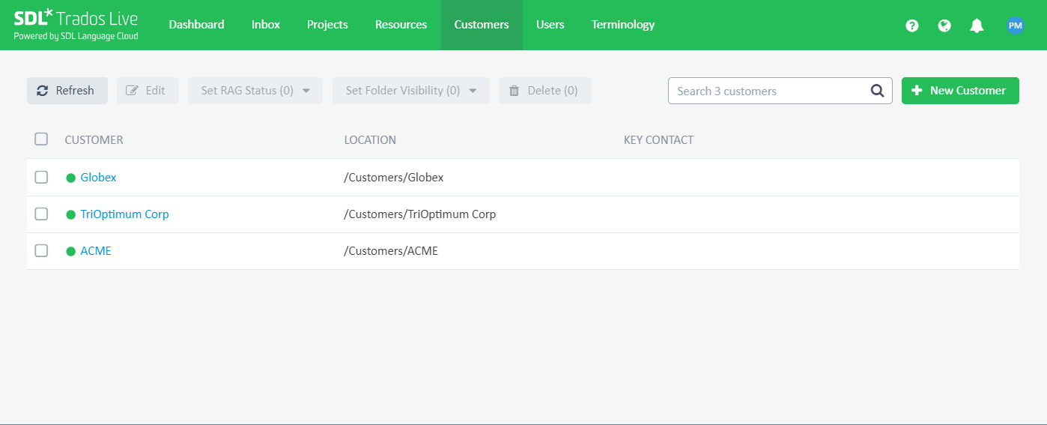Click the /Customers/Globex location text
Viewport: 1047px width, 425px height.
point(394,178)
